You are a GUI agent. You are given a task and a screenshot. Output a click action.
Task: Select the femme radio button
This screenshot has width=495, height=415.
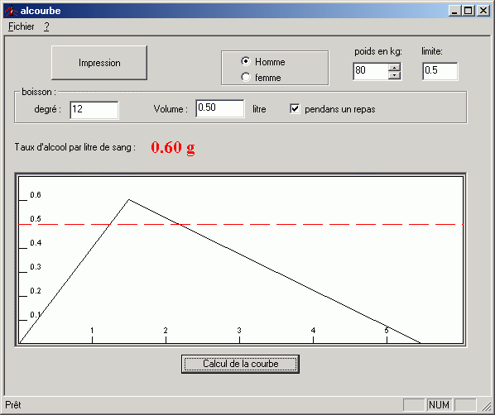point(246,77)
